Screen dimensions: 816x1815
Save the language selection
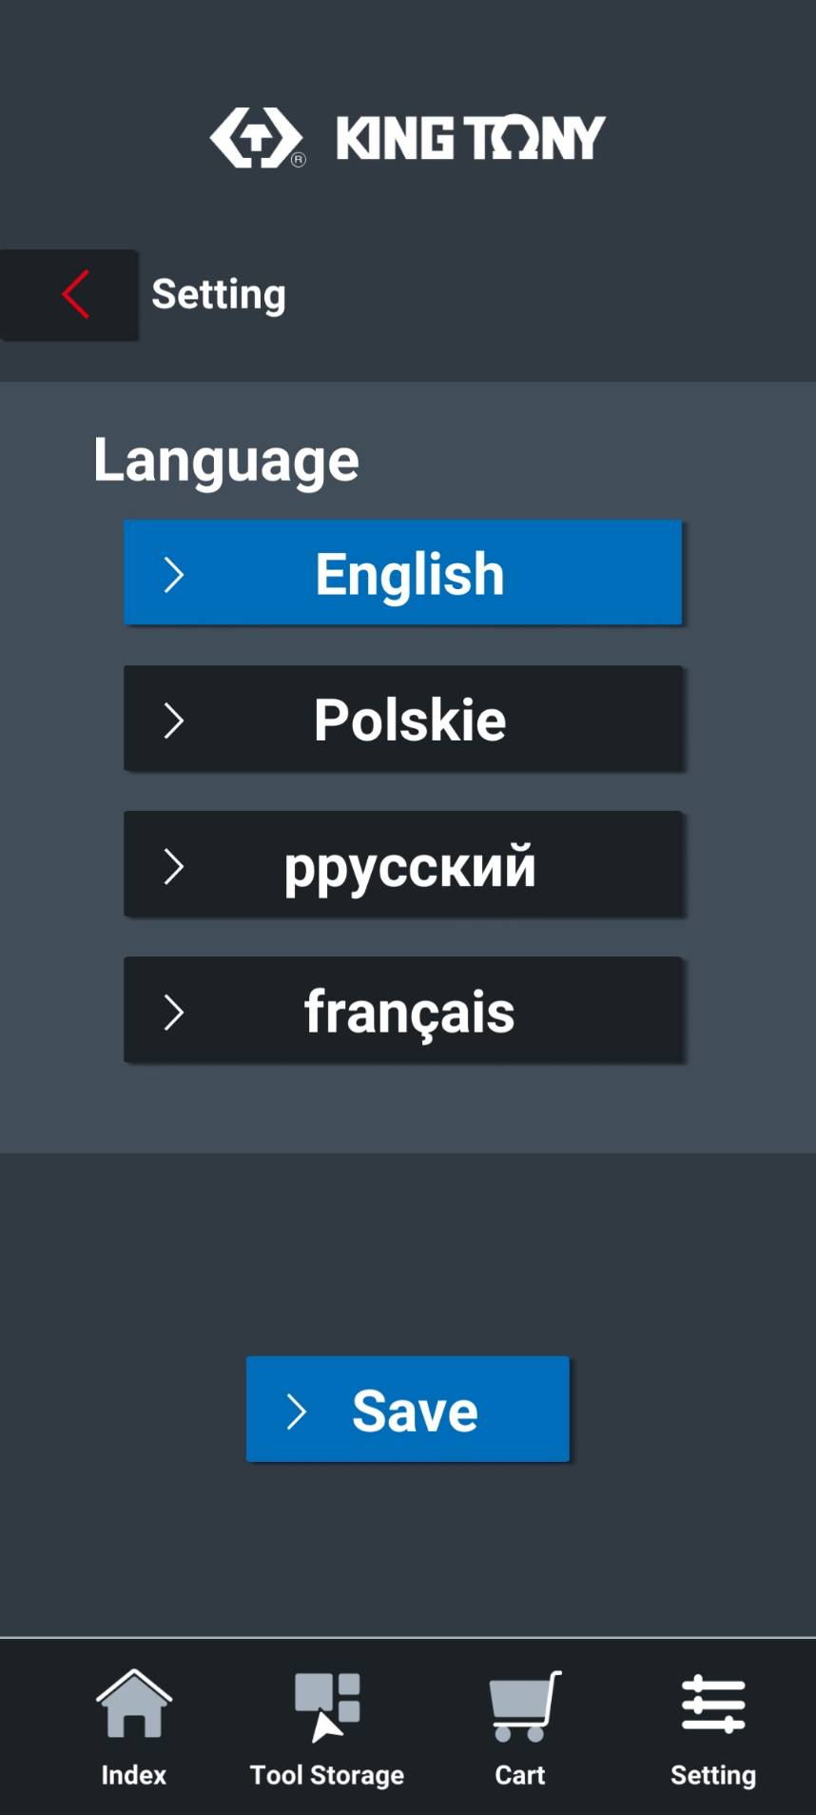click(x=415, y=1410)
